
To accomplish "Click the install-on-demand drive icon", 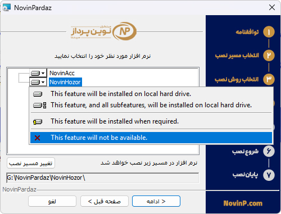I will (38, 122).
